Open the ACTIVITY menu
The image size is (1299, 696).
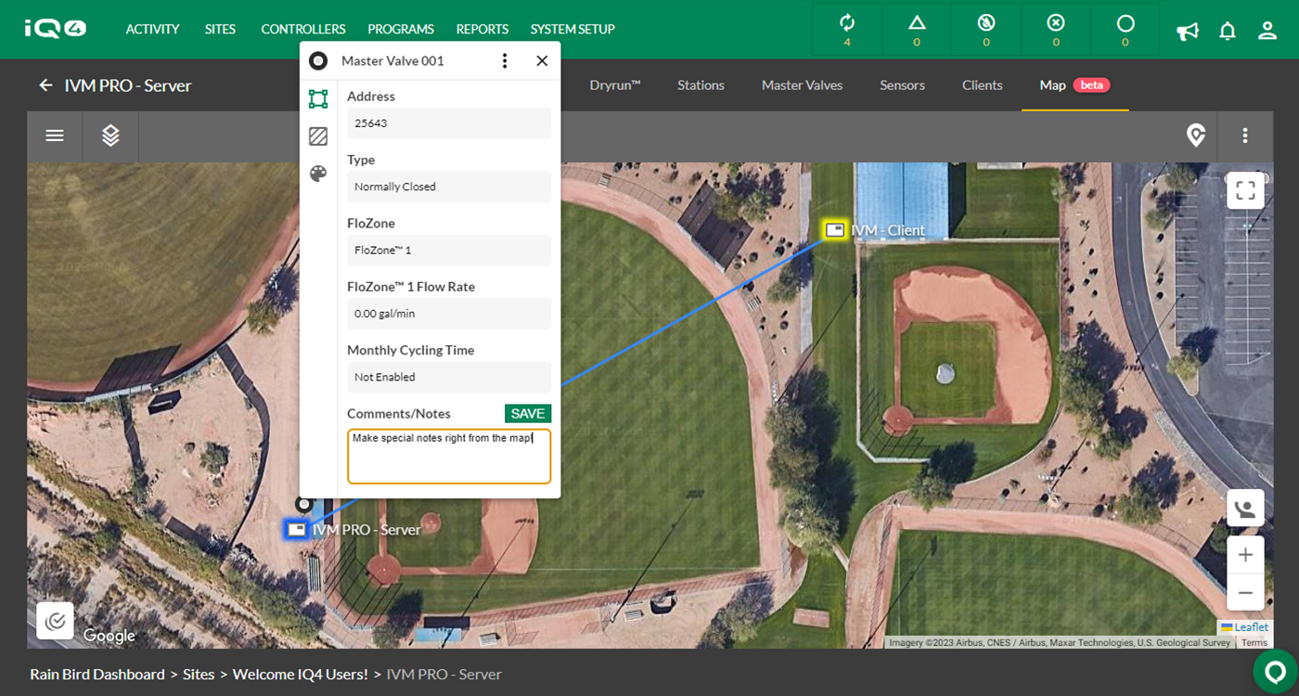pyautogui.click(x=152, y=30)
